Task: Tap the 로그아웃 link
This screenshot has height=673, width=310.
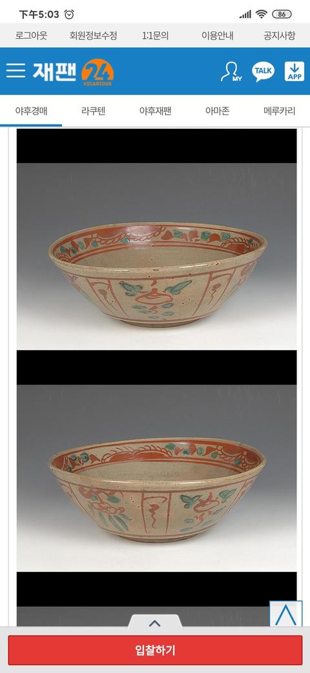Action: (x=31, y=36)
